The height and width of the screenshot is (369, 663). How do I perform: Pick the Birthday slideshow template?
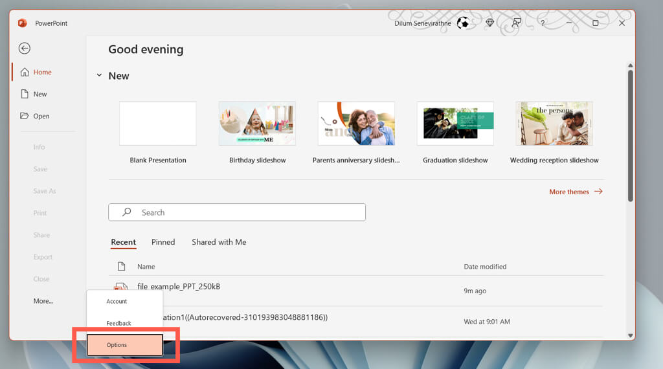pos(257,133)
